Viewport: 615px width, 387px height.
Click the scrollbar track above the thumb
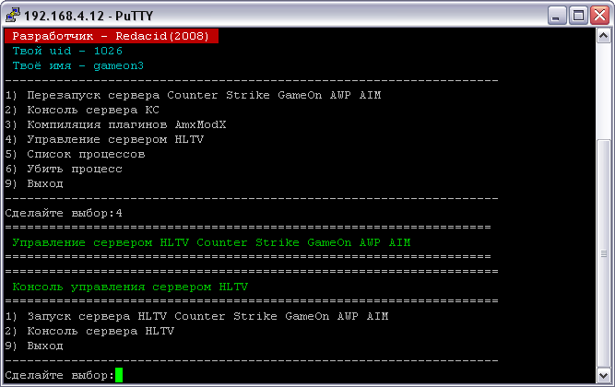pos(603,91)
